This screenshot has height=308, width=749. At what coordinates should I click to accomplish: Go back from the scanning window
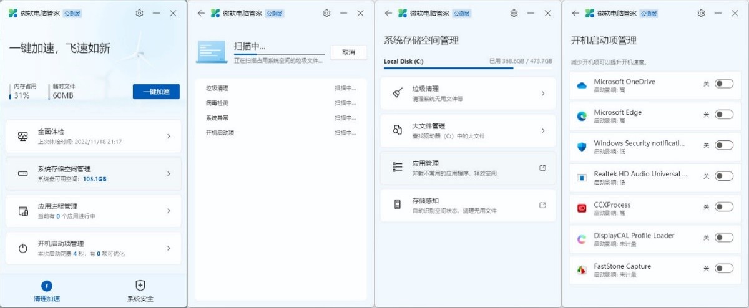(200, 13)
